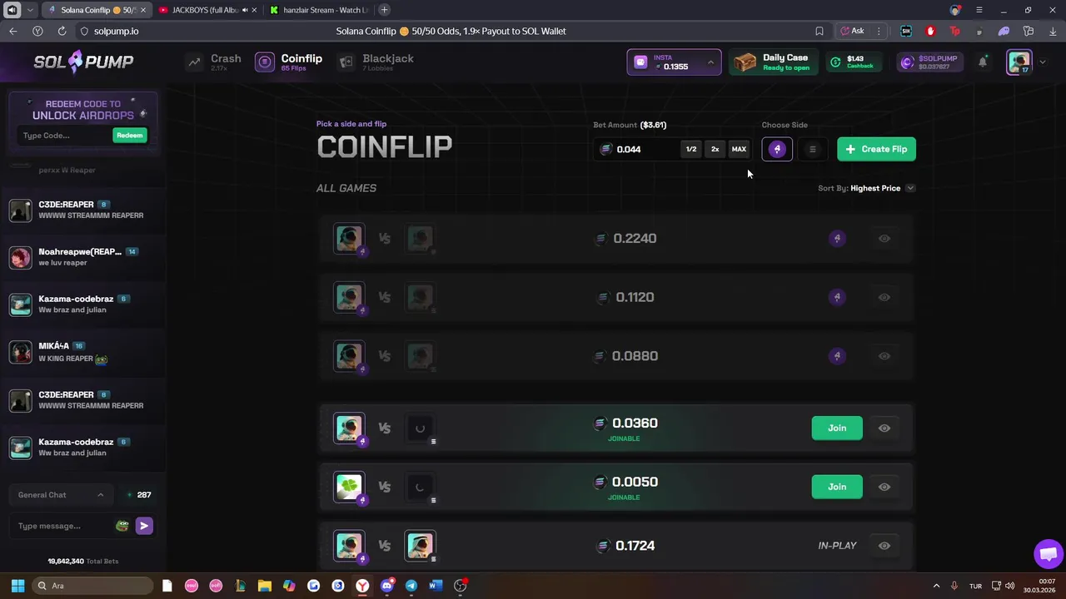Choose the dark striped coin side
The width and height of the screenshot is (1066, 599).
pos(812,149)
